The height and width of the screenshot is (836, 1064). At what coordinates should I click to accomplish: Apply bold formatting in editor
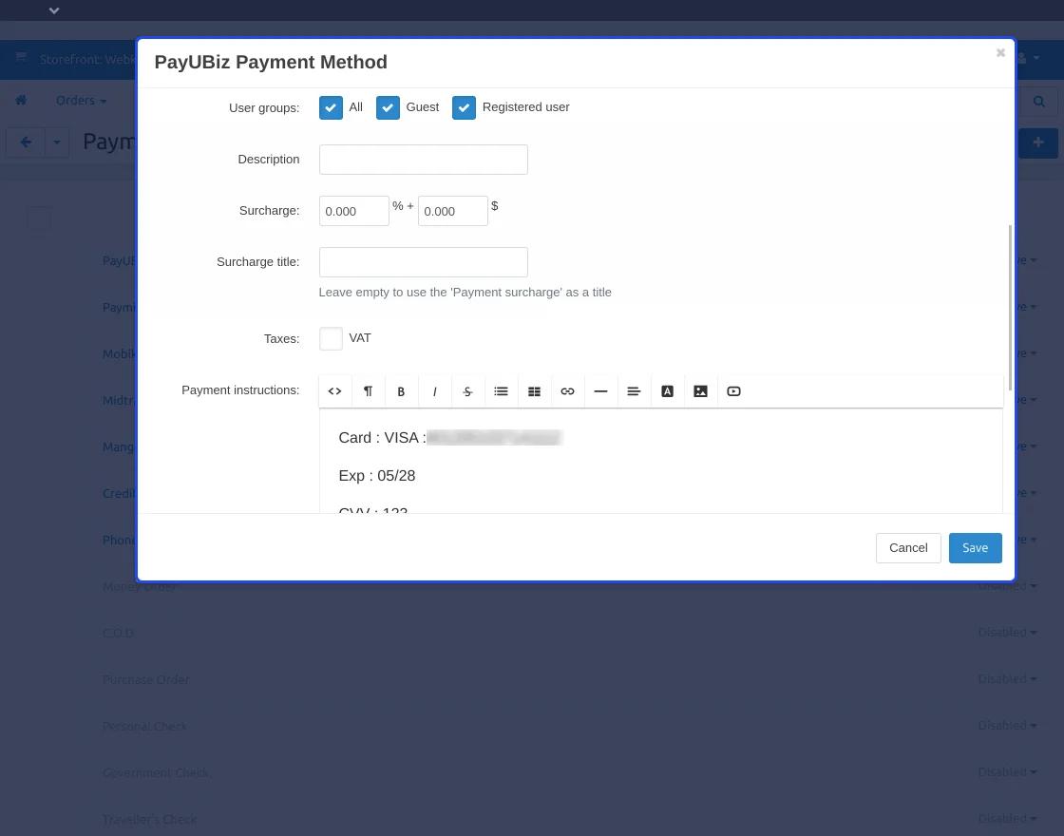pyautogui.click(x=401, y=391)
